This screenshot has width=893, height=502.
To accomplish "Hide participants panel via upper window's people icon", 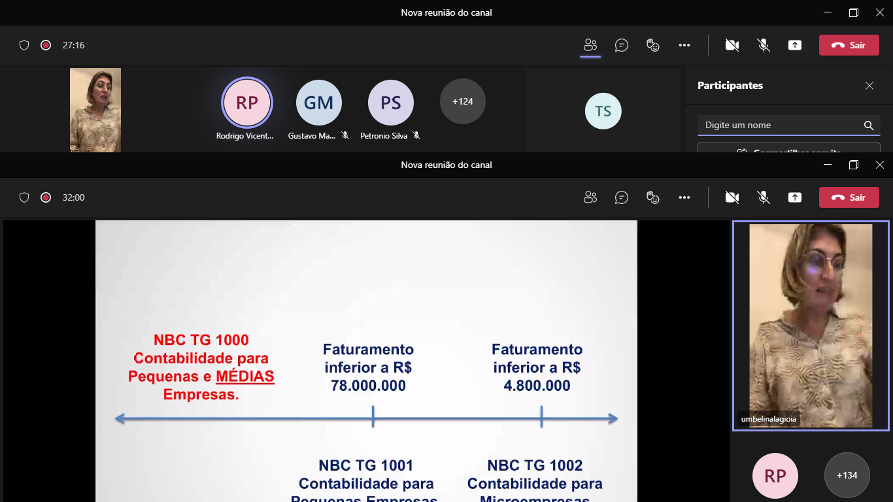I will pos(590,45).
